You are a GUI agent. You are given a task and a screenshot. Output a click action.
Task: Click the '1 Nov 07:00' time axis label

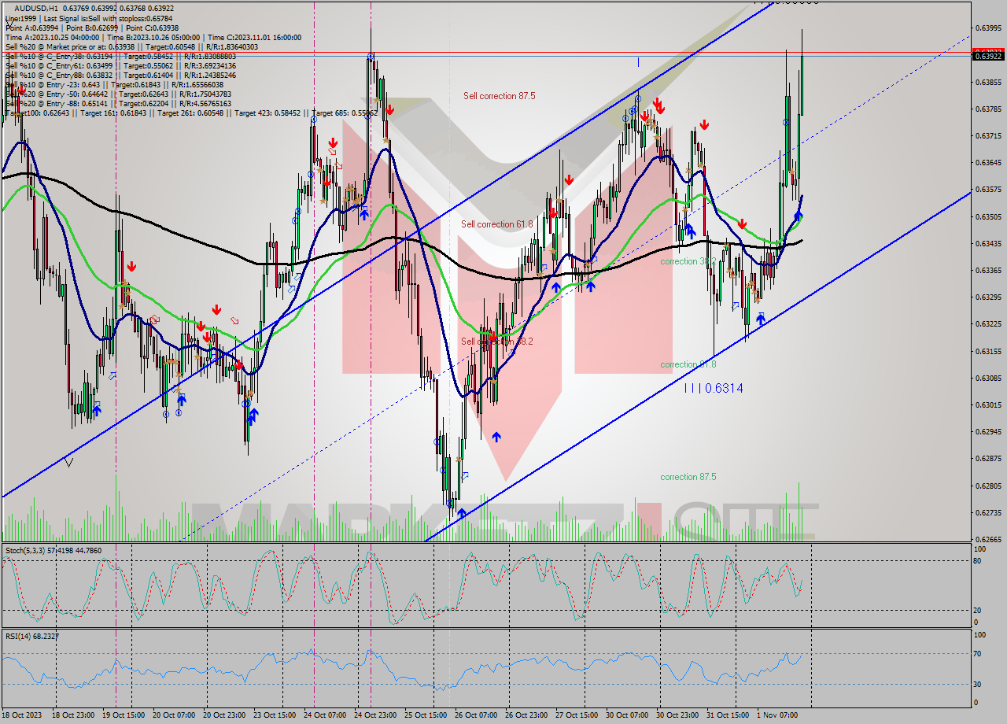click(x=777, y=715)
